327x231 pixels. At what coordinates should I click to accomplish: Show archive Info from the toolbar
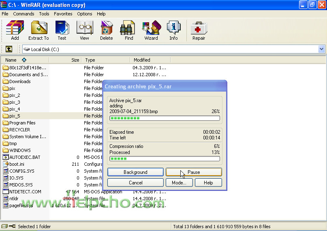(173, 30)
